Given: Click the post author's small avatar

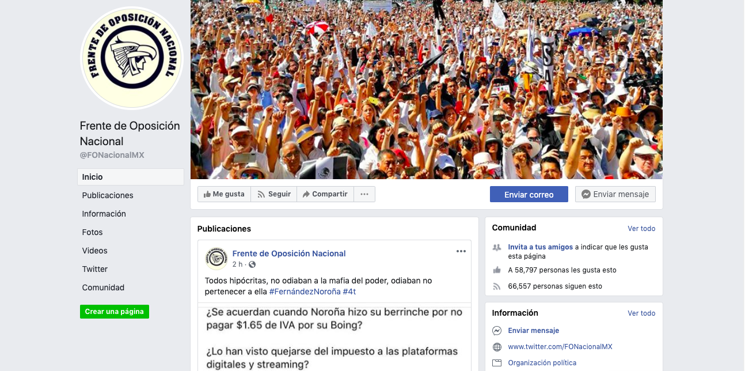Looking at the screenshot, I should tap(216, 259).
